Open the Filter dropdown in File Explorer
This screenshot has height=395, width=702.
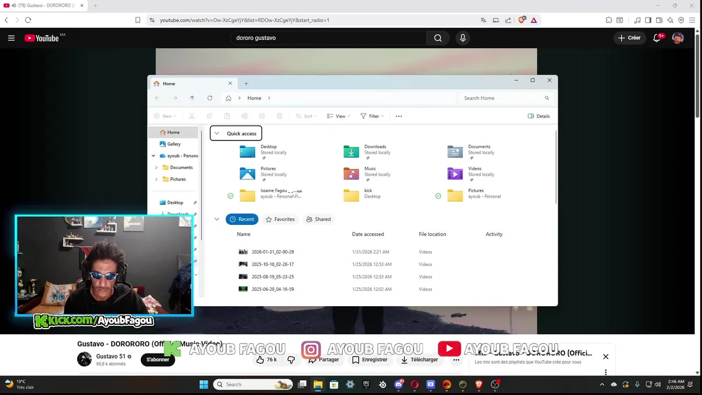click(x=372, y=116)
